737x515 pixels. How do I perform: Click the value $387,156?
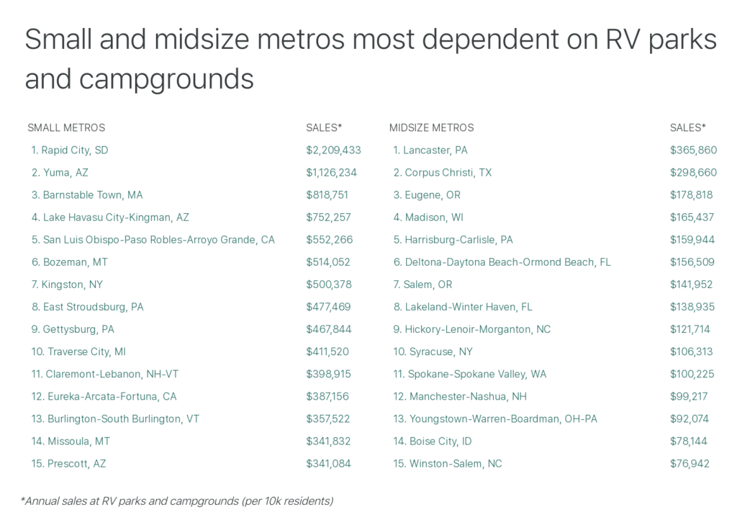coord(327,396)
